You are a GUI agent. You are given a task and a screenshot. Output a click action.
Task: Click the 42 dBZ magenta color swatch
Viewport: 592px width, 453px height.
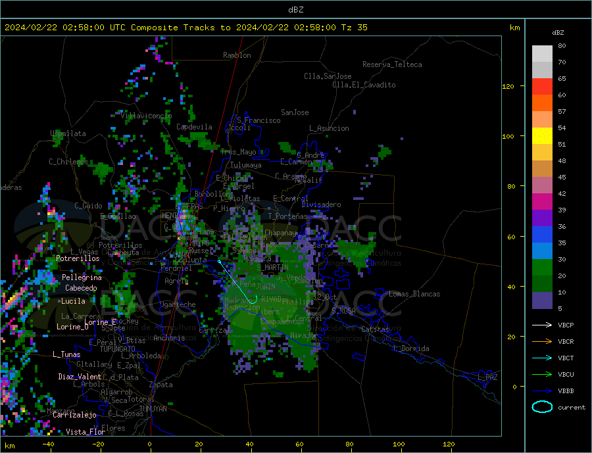click(x=542, y=202)
